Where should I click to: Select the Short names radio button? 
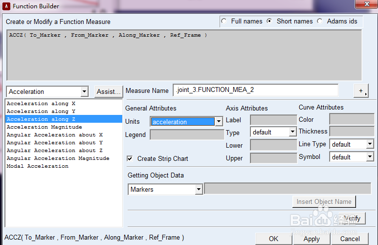click(269, 21)
